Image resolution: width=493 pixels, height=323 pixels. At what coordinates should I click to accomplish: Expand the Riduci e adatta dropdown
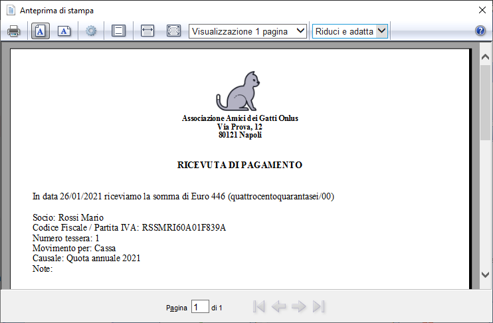coord(350,31)
